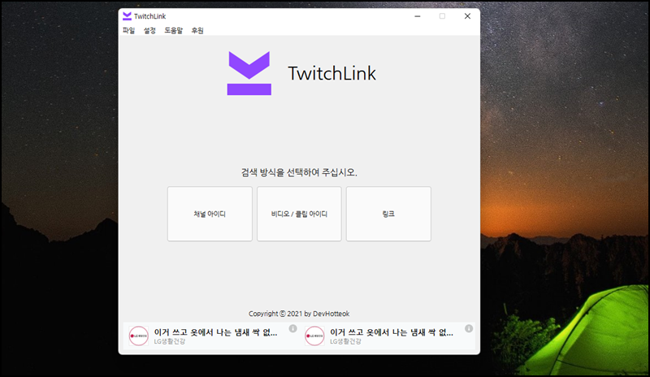This screenshot has width=650, height=377.
Task: Open the left ad headline 이거 쓰고 옷에서
Action: 215,332
